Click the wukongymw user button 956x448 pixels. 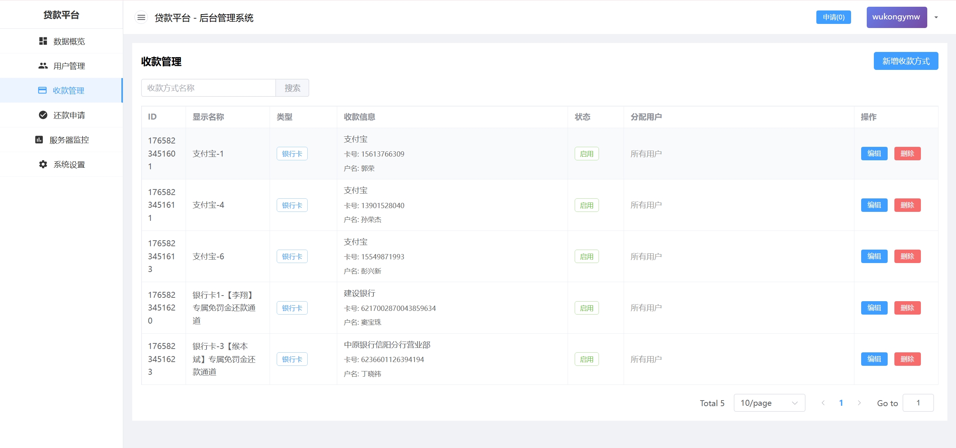point(896,17)
